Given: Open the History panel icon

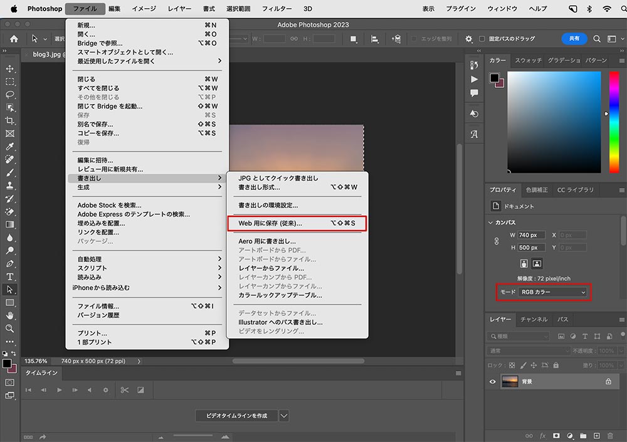Looking at the screenshot, I should click(473, 113).
